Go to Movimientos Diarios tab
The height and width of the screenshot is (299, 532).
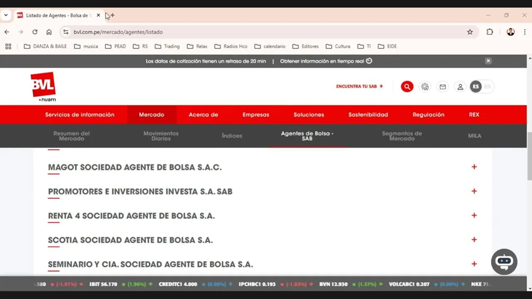coord(161,136)
